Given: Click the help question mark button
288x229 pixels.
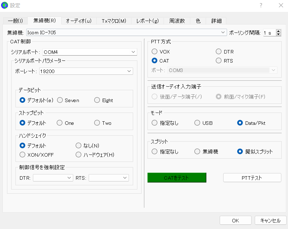Looking at the screenshot, I should coord(260,5).
